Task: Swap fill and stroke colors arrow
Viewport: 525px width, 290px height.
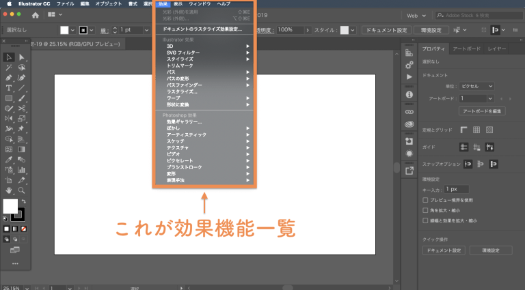Action: pos(24,201)
